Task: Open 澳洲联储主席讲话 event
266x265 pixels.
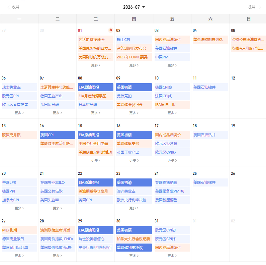Action: (58, 230)
